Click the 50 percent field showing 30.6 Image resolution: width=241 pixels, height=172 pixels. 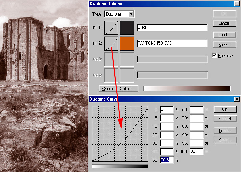[x=167, y=160]
